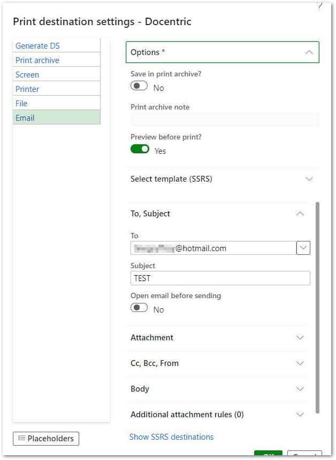Open the To field dropdown arrow
336x460 pixels.
[303, 248]
